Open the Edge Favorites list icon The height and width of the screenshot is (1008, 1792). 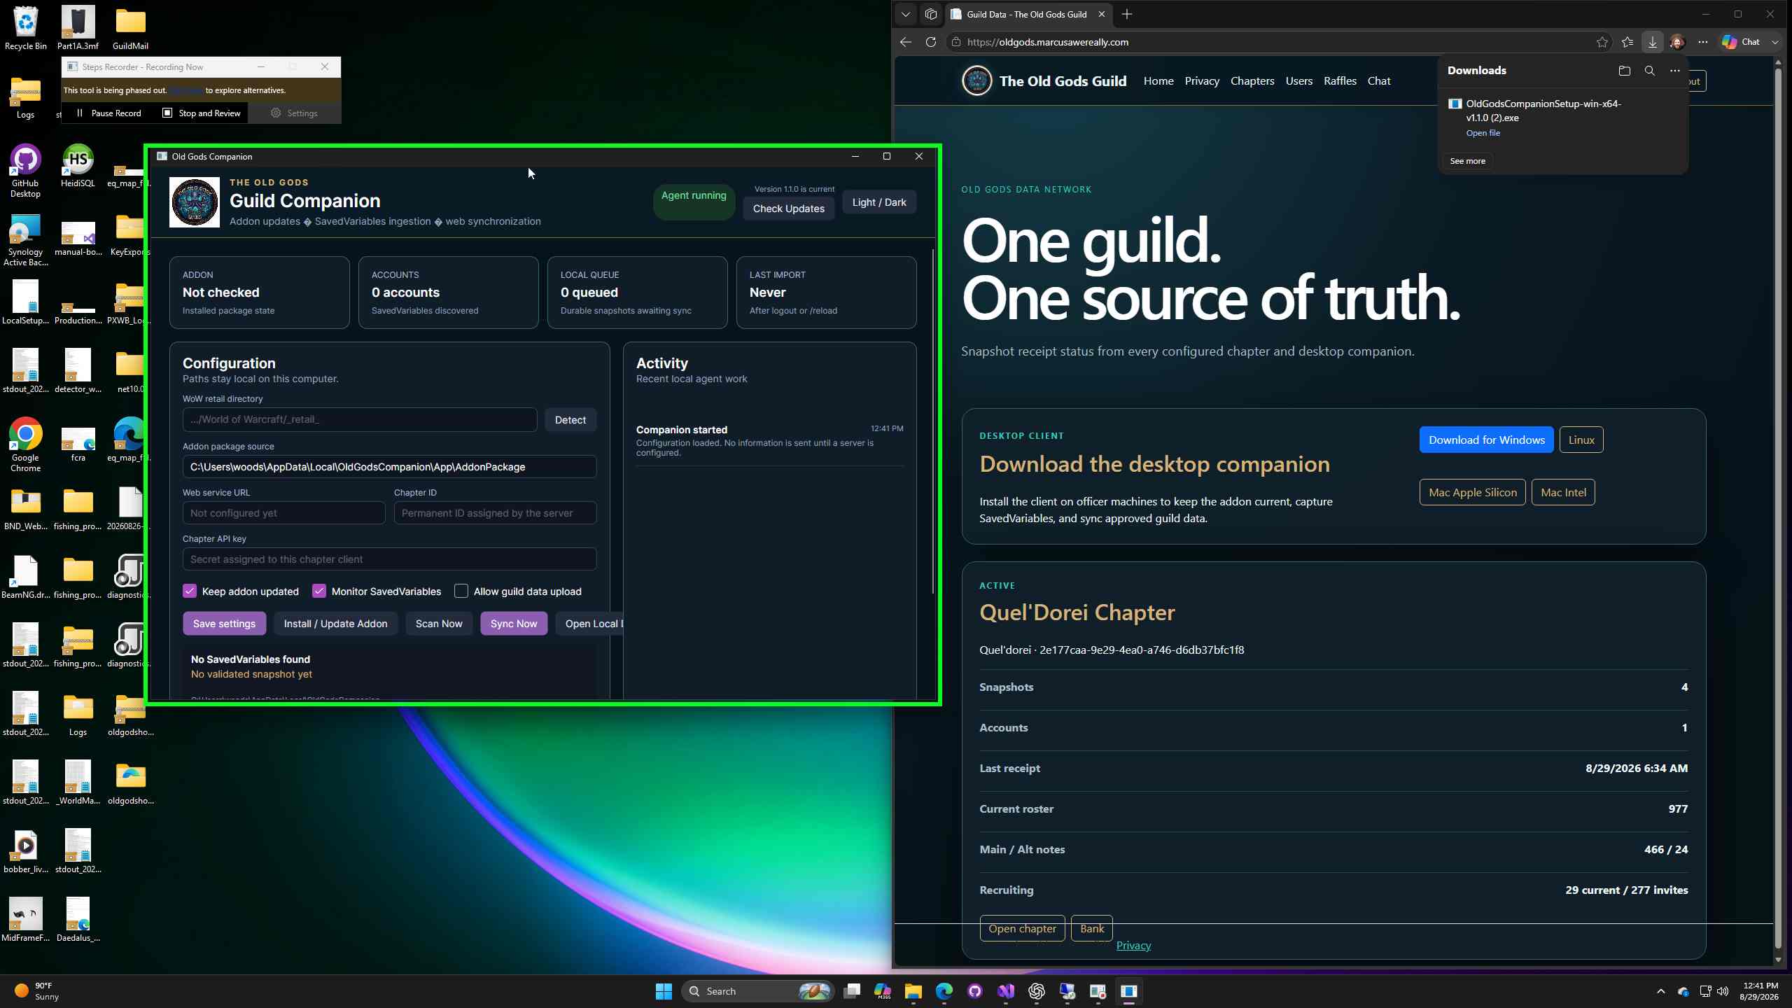1627,42
